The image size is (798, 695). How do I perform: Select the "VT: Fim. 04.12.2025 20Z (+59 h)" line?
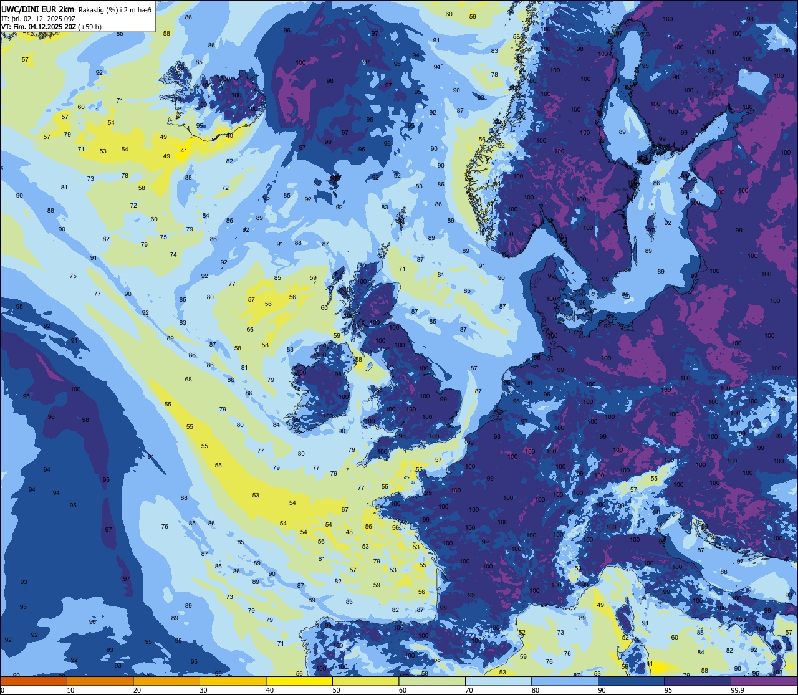tap(52, 27)
